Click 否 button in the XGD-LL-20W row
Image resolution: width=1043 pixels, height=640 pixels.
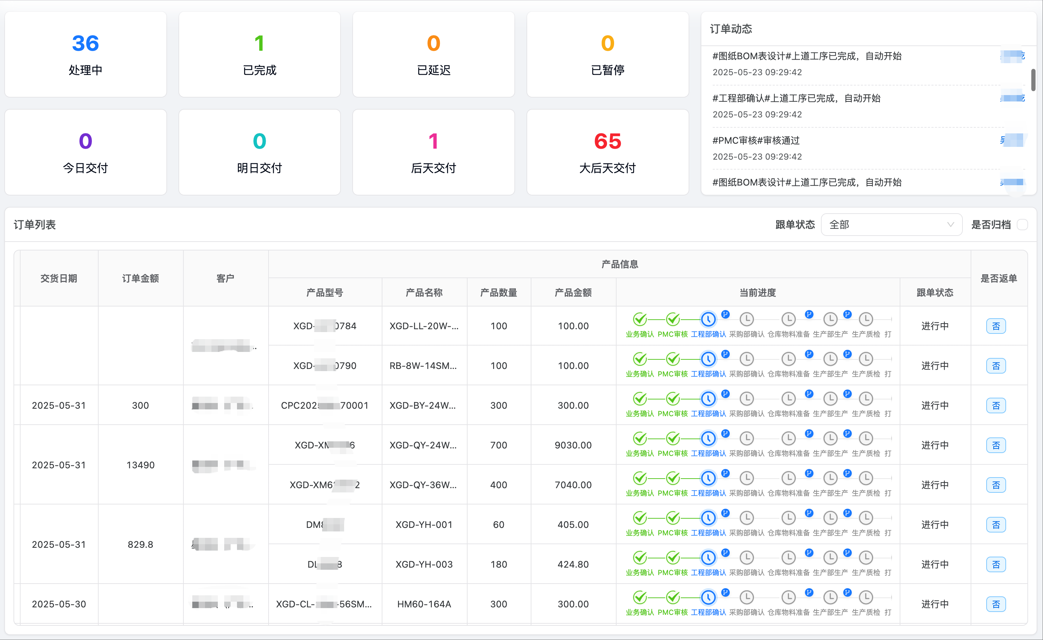pos(996,326)
